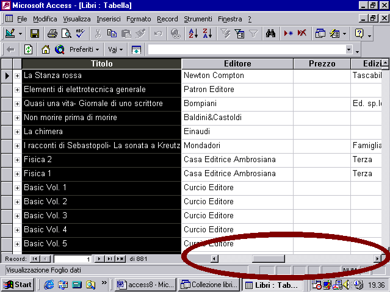Toggle Show Only Web Toolbar icon

[136, 50]
